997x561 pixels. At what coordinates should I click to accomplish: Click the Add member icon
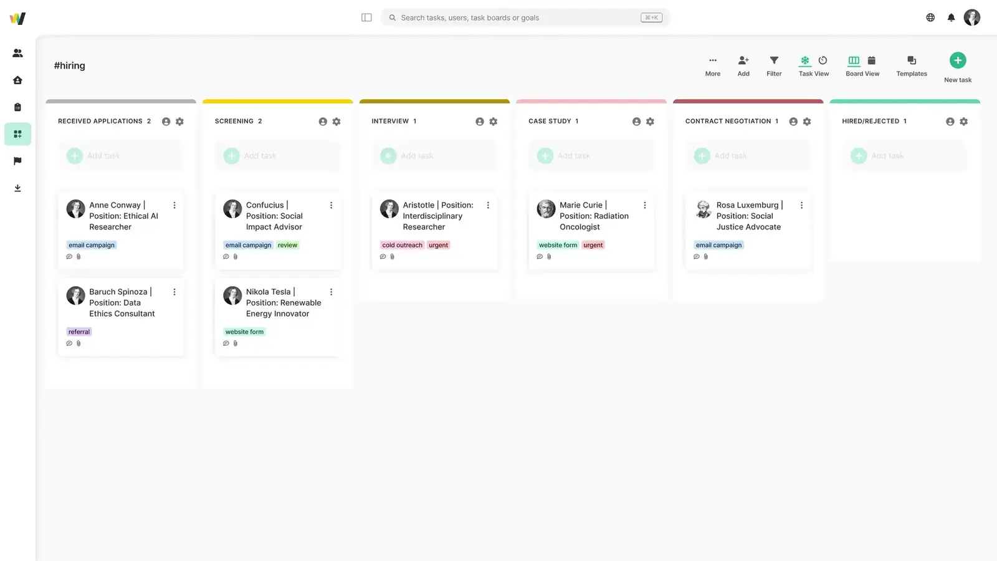(743, 65)
